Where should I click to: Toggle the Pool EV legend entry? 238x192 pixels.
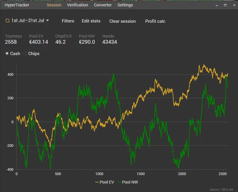[x=104, y=182]
